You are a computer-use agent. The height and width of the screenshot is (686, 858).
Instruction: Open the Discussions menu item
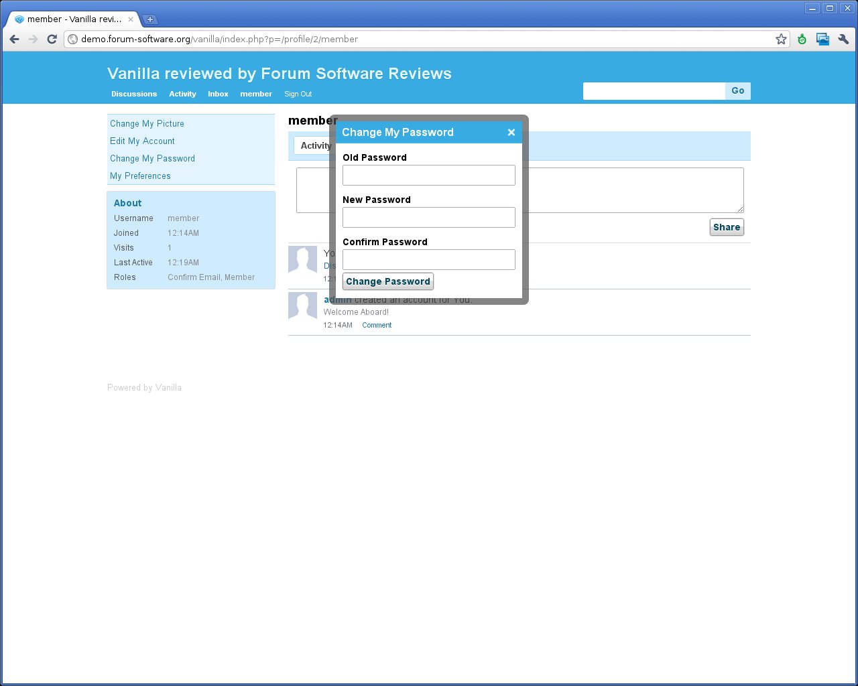[x=134, y=94]
